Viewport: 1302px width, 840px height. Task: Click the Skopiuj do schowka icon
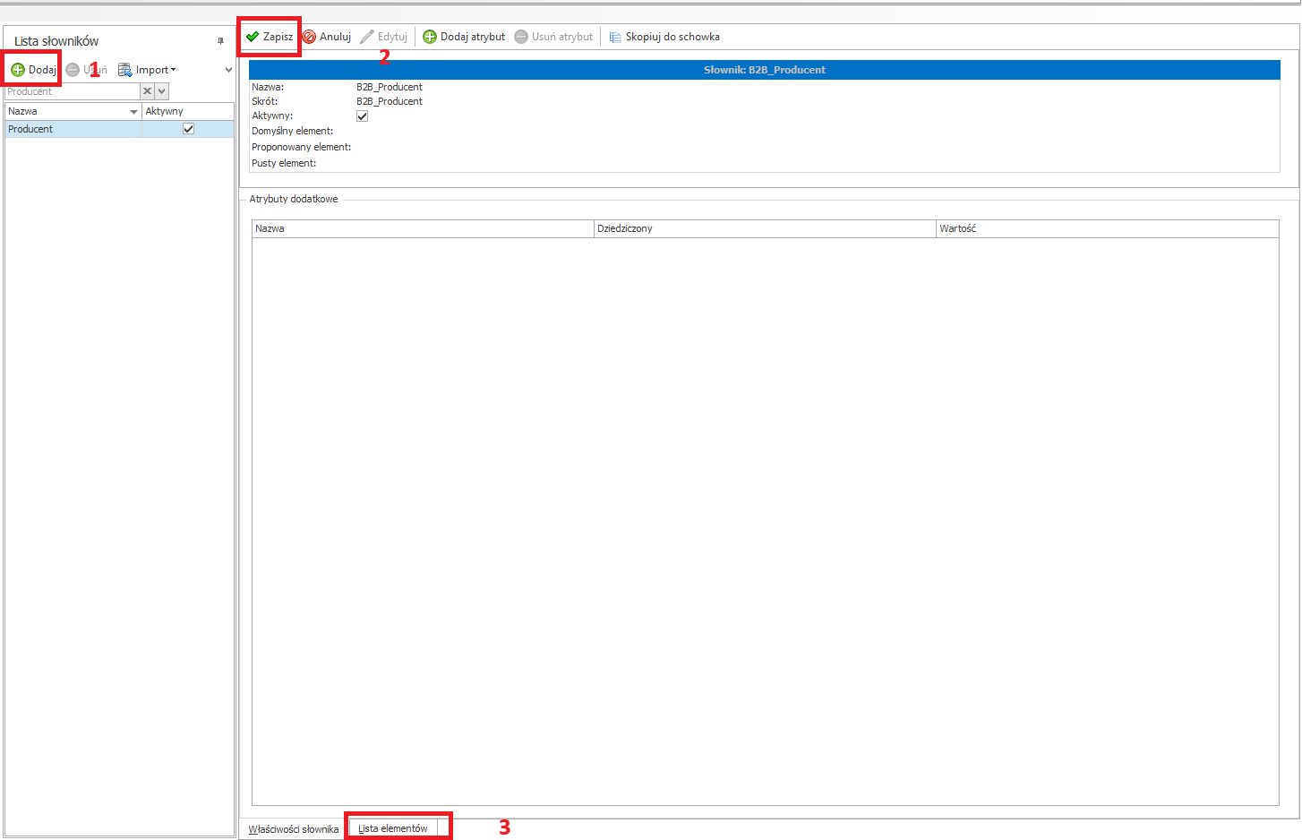615,37
